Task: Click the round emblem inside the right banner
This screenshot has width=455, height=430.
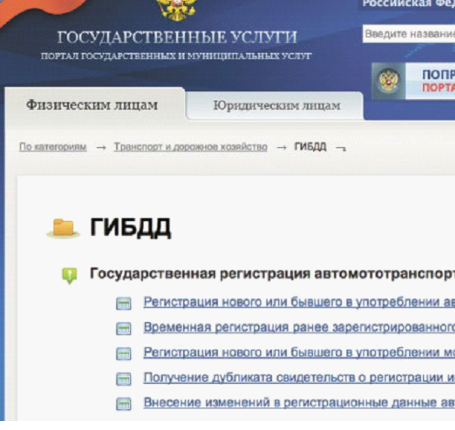Action: (387, 81)
